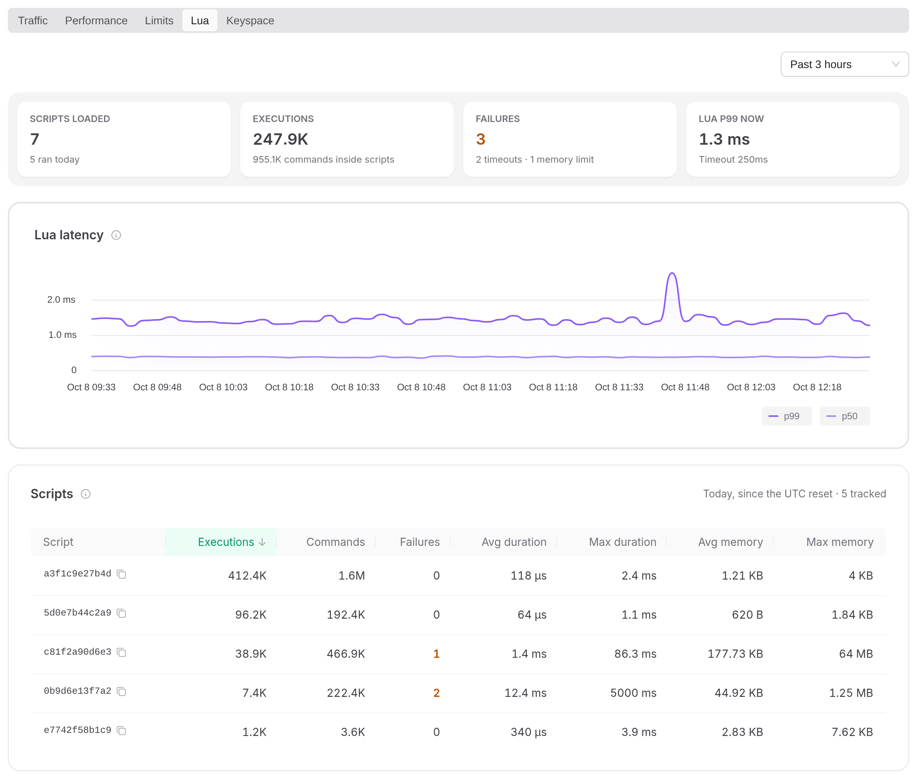Toggle the p99 series in legend

click(787, 416)
